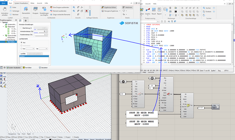235x140 pixels.
Task: Open the ElementInfo tool
Action: pyautogui.click(x=26, y=11)
